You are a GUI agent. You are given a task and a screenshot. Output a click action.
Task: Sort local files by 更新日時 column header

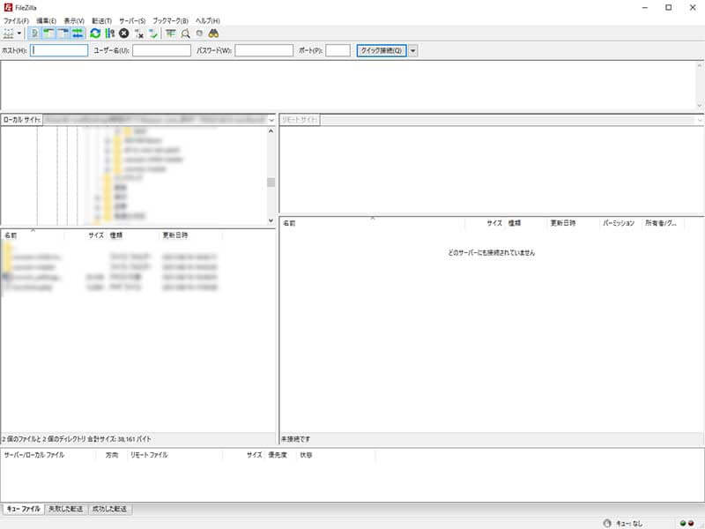[x=174, y=235]
